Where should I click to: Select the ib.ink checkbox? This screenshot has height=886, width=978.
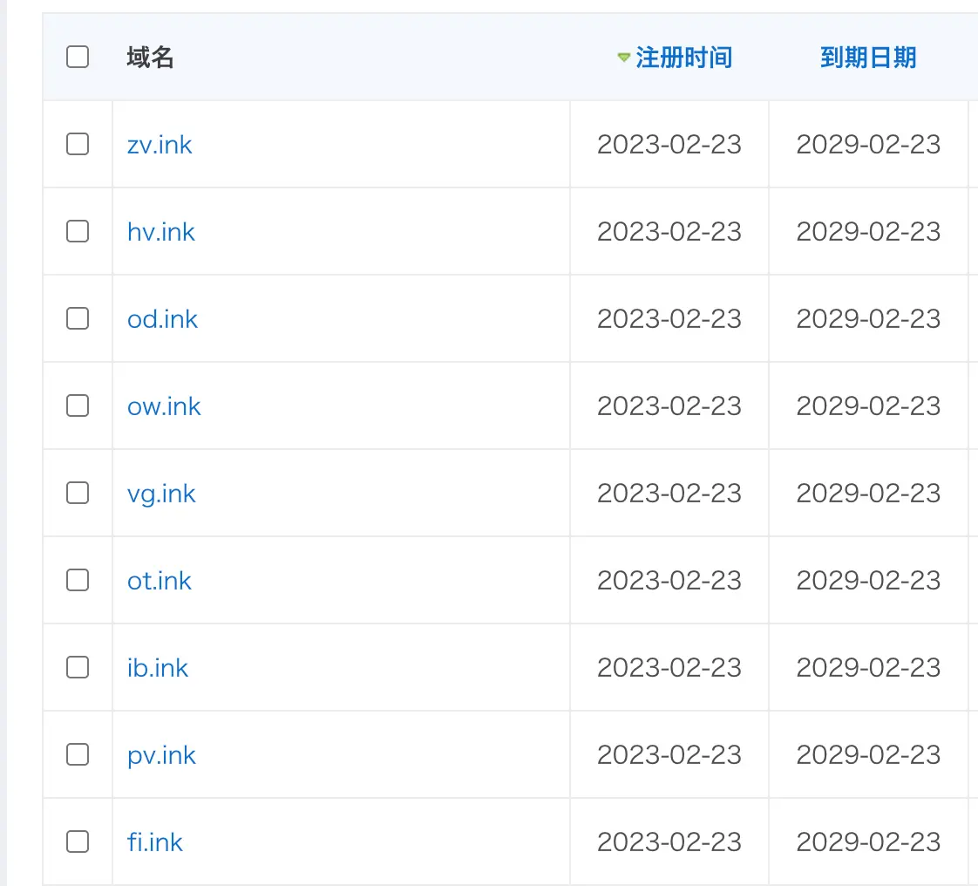click(78, 668)
